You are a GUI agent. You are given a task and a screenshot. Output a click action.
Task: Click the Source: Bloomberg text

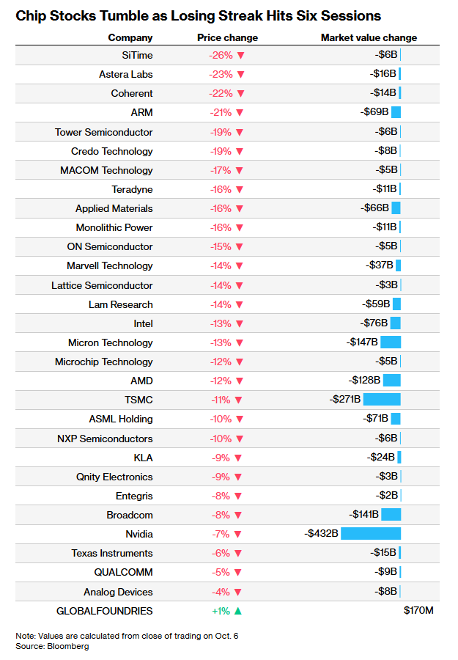[x=52, y=646]
